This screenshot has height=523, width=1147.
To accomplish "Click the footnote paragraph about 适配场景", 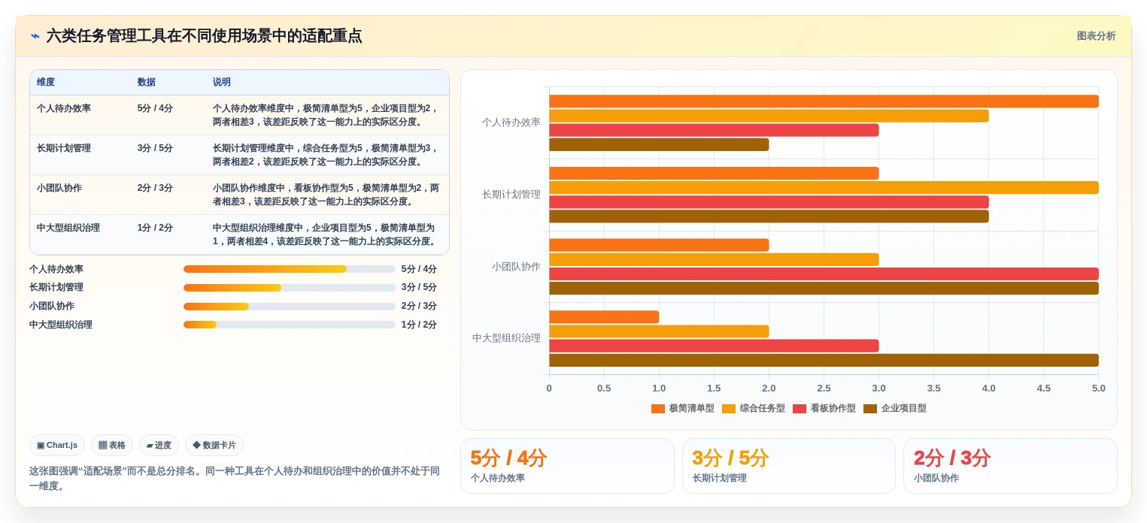I will [235, 479].
